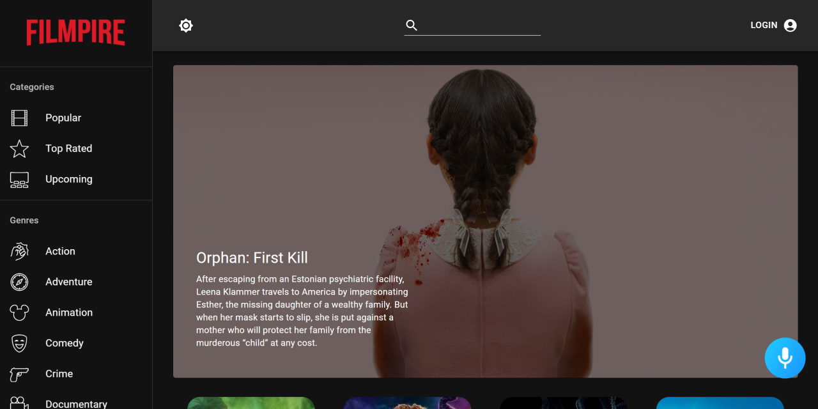Image resolution: width=818 pixels, height=409 pixels.
Task: Click the Adventure compass icon
Action: (19, 282)
